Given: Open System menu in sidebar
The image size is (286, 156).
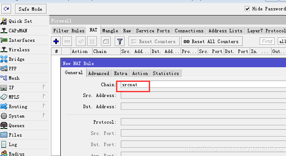Looking at the screenshot, I should [x=13, y=116].
